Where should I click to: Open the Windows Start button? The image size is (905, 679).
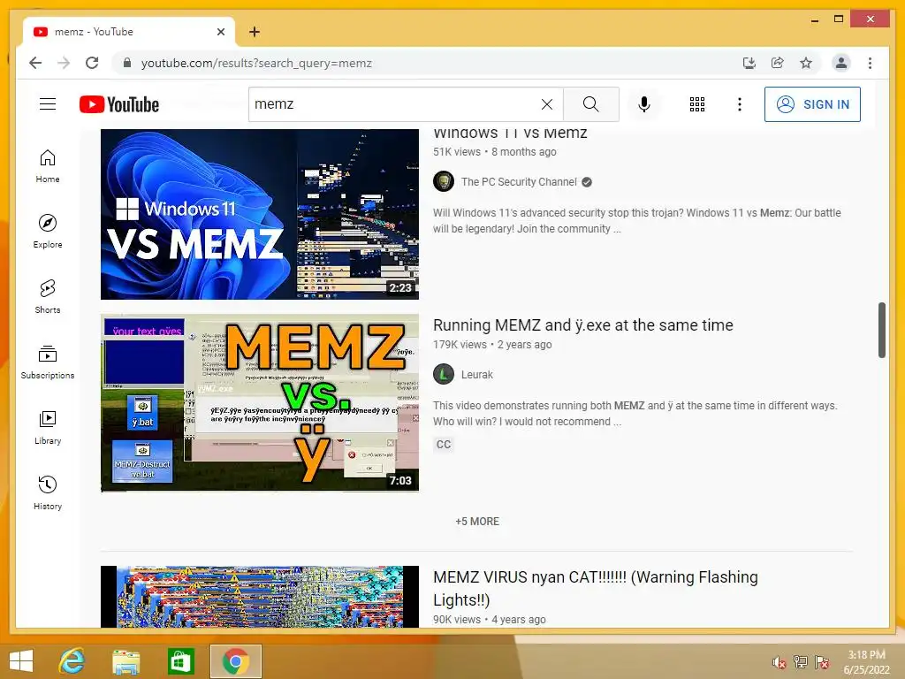[x=21, y=661]
